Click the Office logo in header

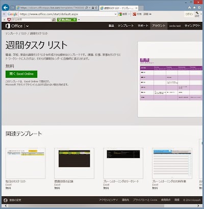tap(14, 26)
